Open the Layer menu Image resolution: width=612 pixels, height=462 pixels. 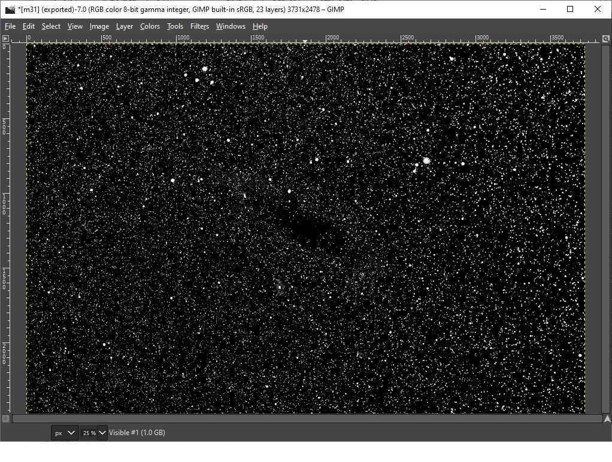pyautogui.click(x=125, y=26)
